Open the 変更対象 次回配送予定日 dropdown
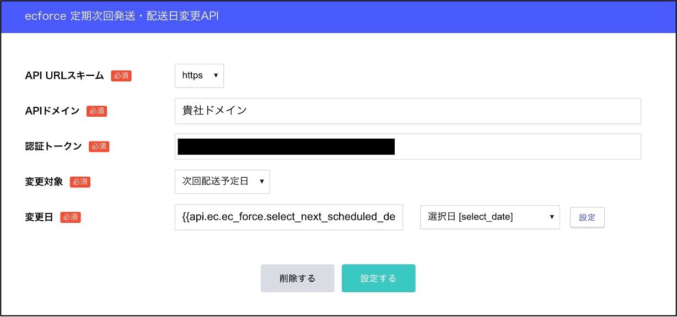Image resolution: width=677 pixels, height=317 pixels. [x=222, y=182]
